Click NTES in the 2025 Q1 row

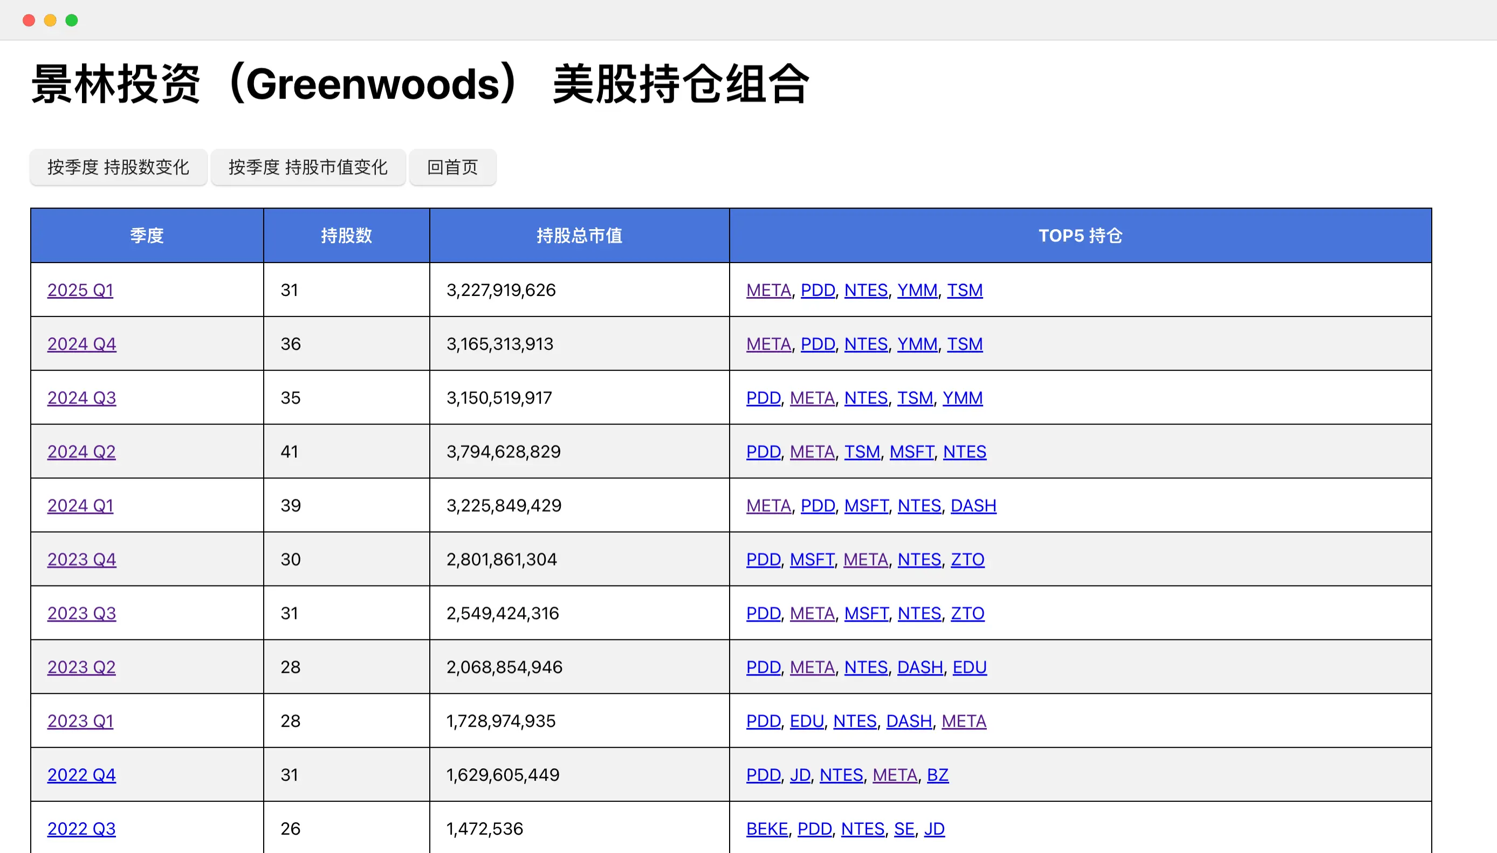point(866,290)
